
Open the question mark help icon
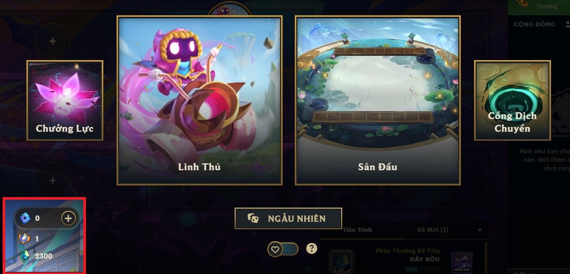312,249
